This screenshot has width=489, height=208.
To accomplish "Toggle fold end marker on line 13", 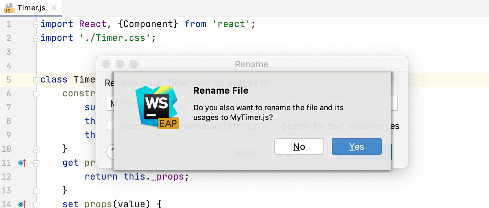I will [36, 191].
